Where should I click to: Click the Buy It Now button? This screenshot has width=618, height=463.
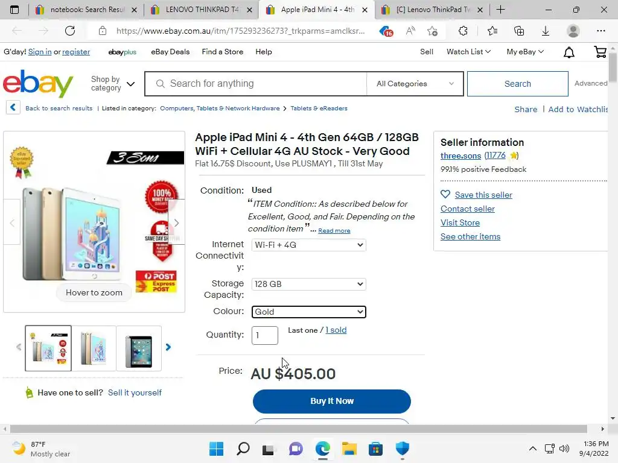click(x=332, y=401)
